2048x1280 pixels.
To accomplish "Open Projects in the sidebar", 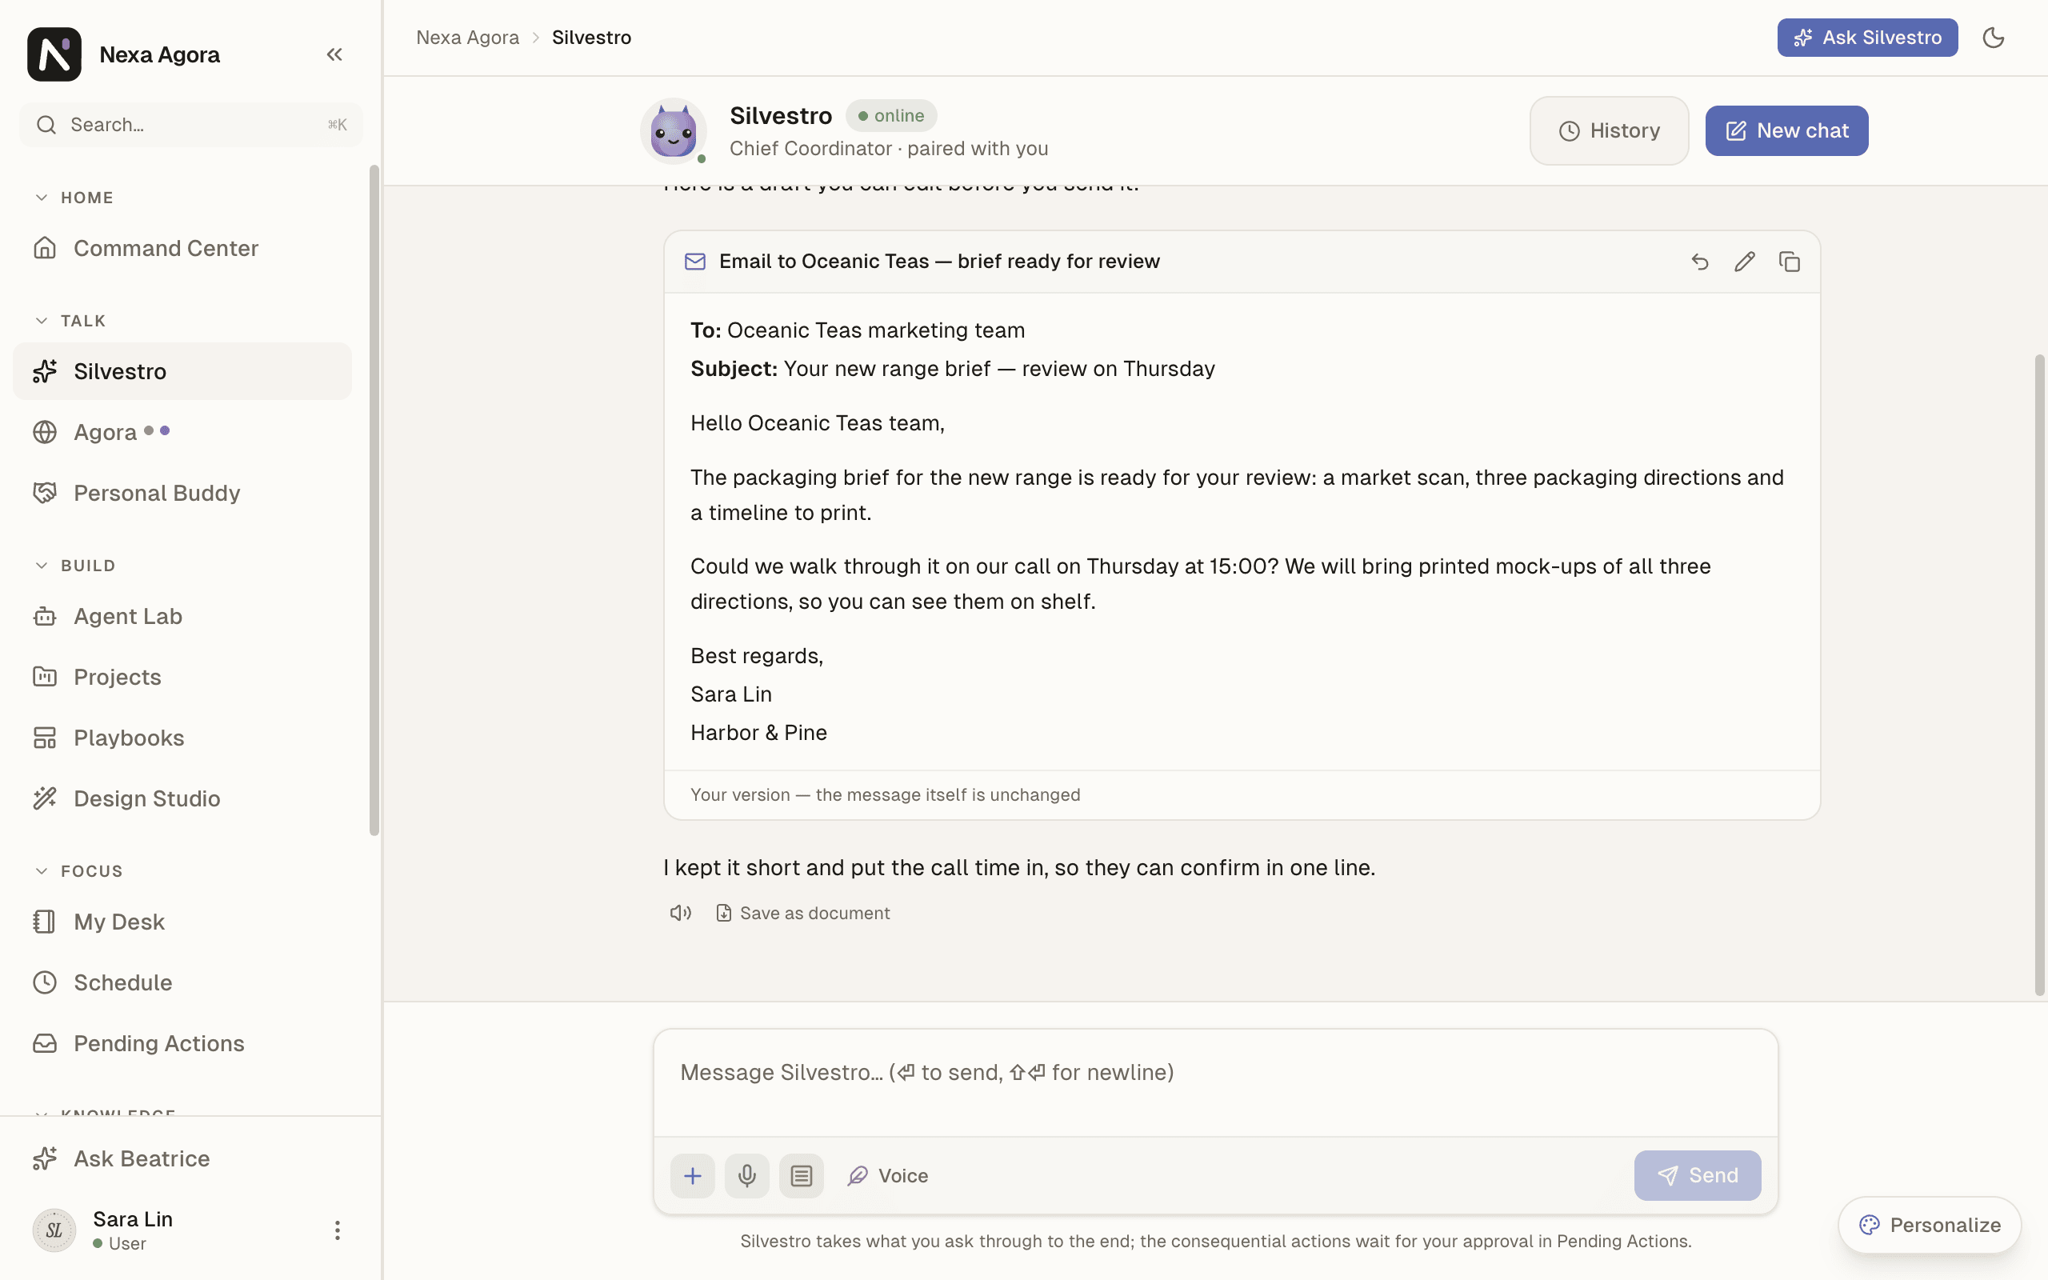I will pos(182,678).
